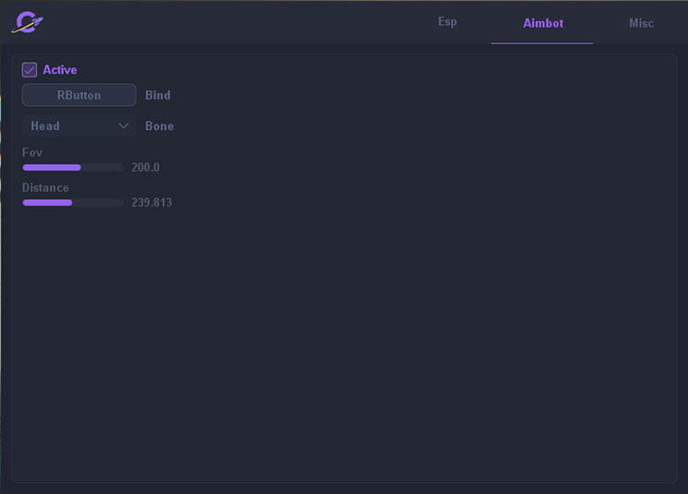This screenshot has height=494, width=688.
Task: Click the word Head in the dropdown
Action: [45, 126]
